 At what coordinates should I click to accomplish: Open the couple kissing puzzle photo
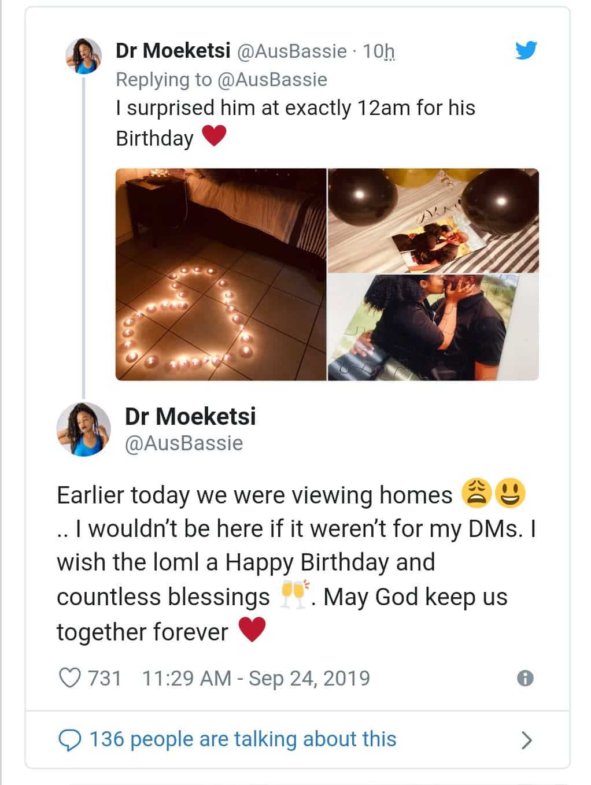[x=433, y=327]
